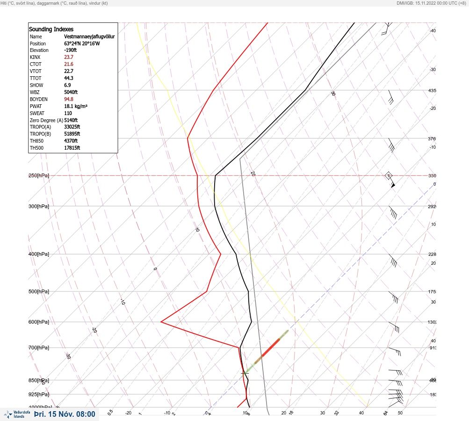Click the 228 height label on right axis
This screenshot has height=421, width=469.
pyautogui.click(x=432, y=254)
